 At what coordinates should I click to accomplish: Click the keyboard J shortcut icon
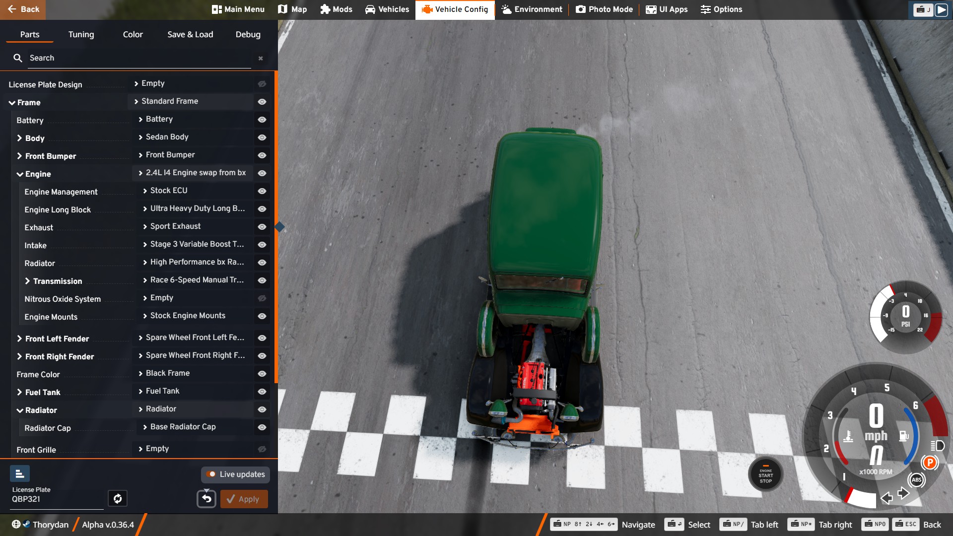click(x=923, y=9)
